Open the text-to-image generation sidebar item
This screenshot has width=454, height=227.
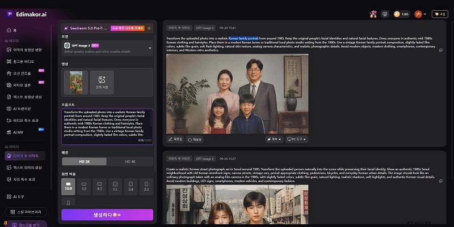[25, 168]
